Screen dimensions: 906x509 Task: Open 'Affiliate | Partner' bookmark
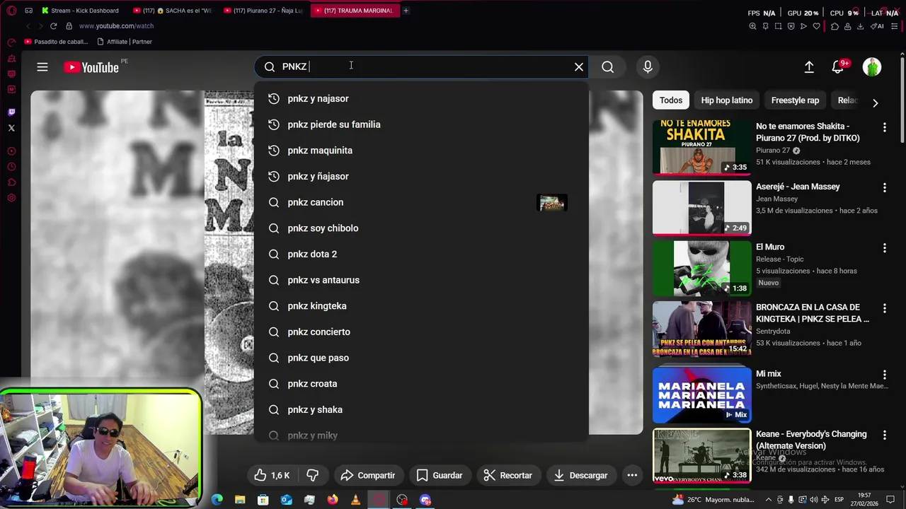tap(125, 42)
